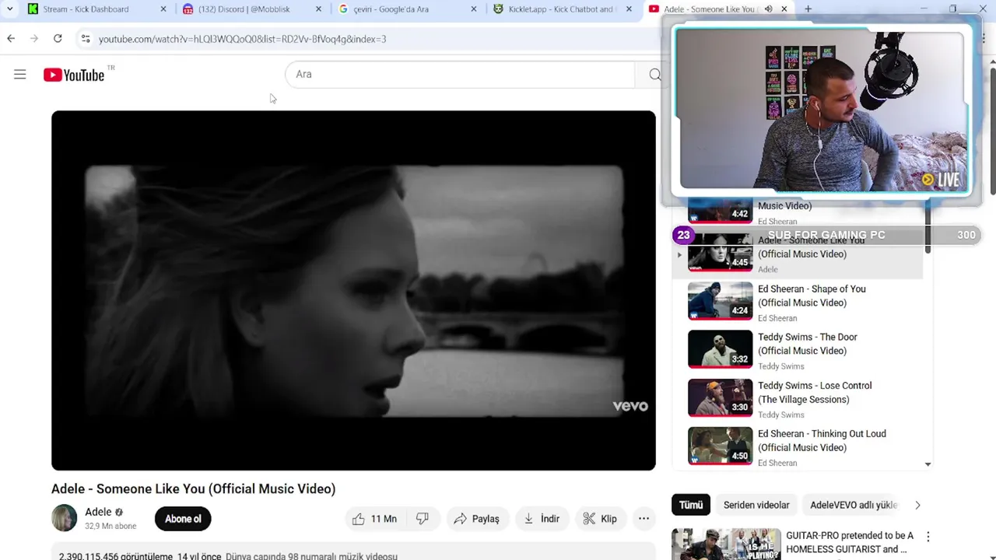Open site information icon in address bar
The width and height of the screenshot is (996, 560).
point(85,39)
